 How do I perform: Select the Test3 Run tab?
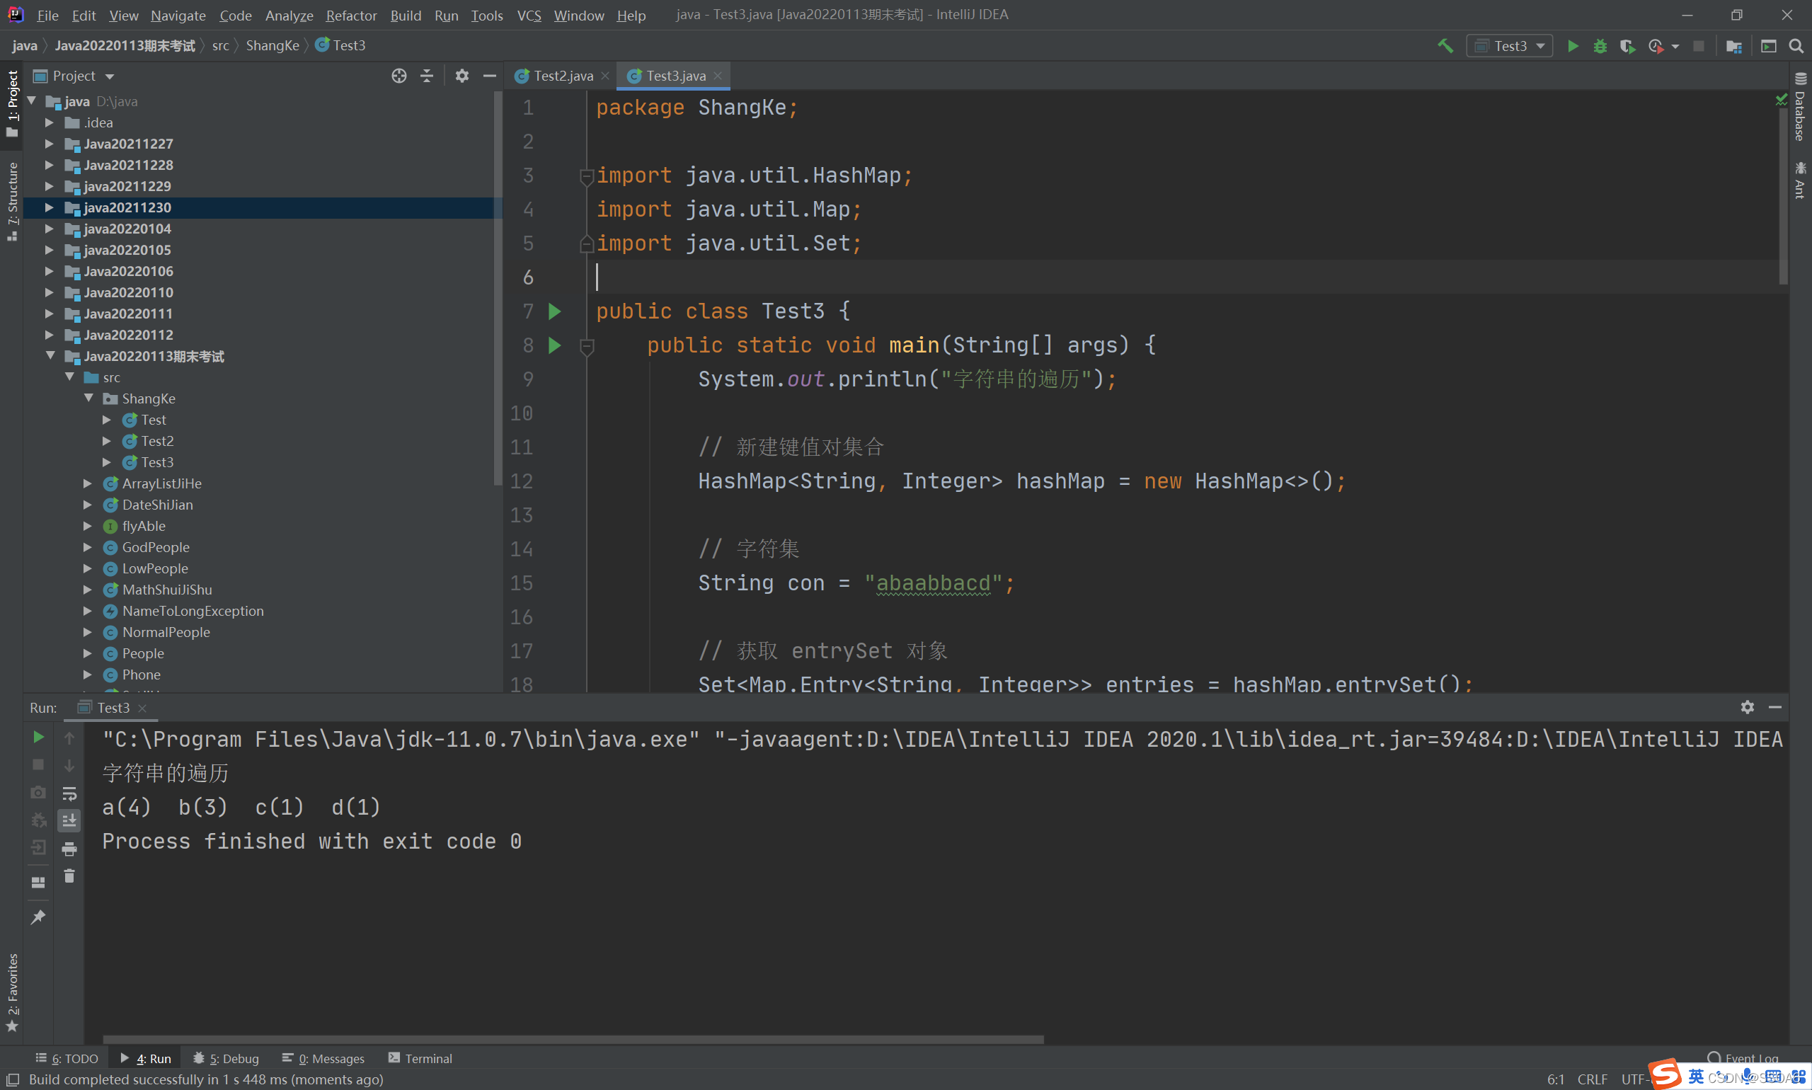(113, 707)
